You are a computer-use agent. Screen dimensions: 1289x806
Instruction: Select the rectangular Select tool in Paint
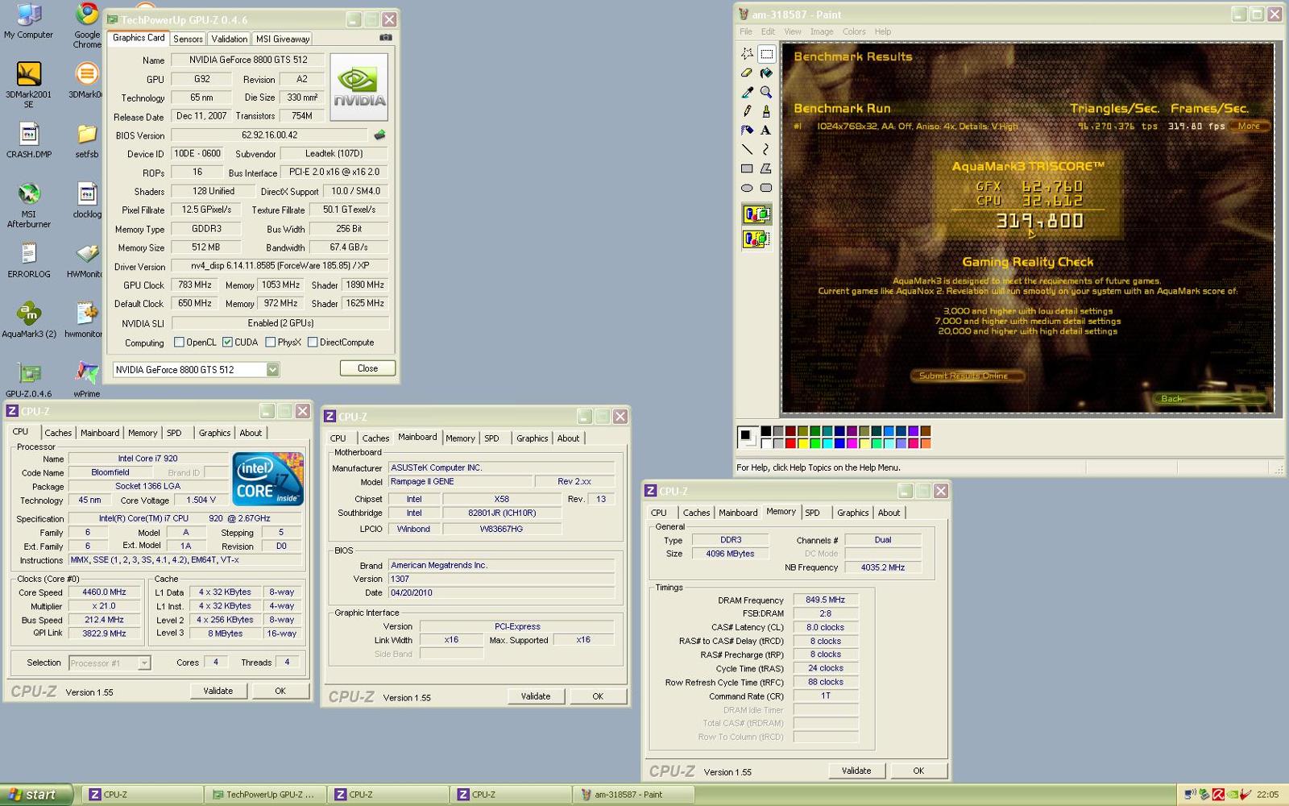(766, 54)
